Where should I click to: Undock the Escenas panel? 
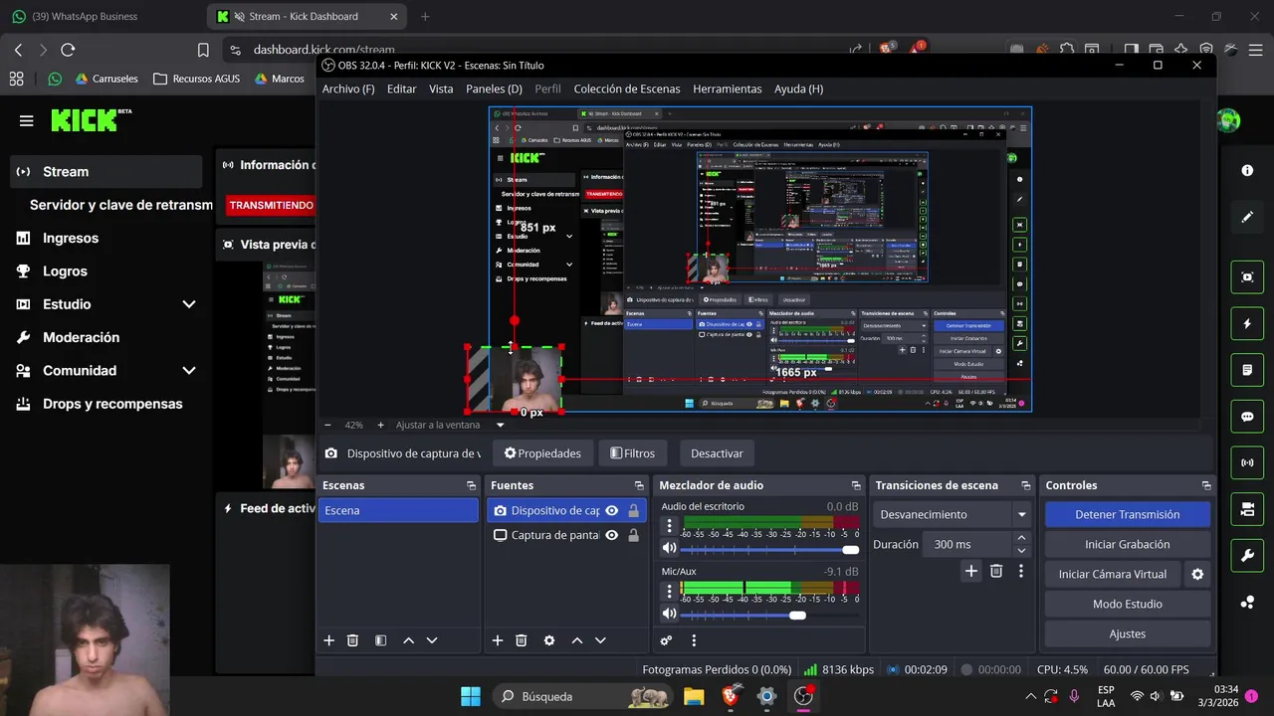point(471,485)
